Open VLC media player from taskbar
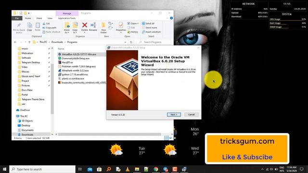The image size is (308, 173). [128, 169]
